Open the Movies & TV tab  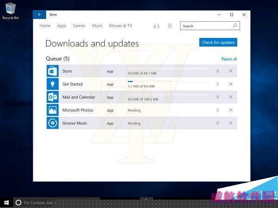click(x=120, y=25)
